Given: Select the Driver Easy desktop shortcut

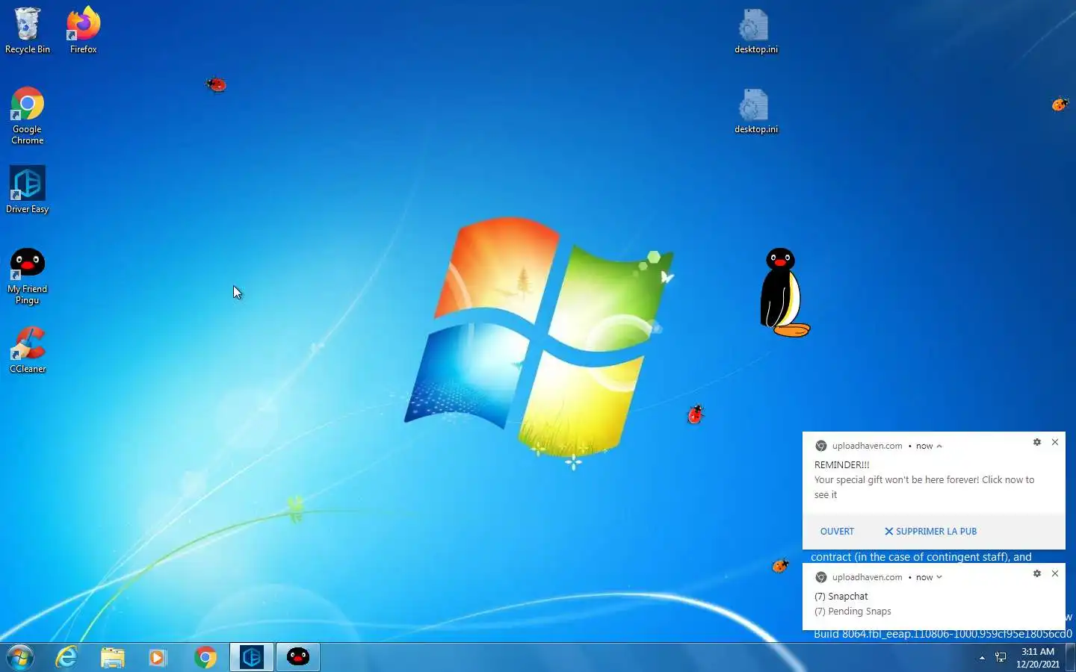Looking at the screenshot, I should tap(28, 190).
